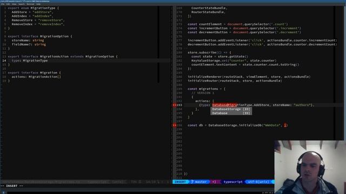The image size is (346, 194).
Task: Click the error marker on line 193
Action: pos(174,105)
